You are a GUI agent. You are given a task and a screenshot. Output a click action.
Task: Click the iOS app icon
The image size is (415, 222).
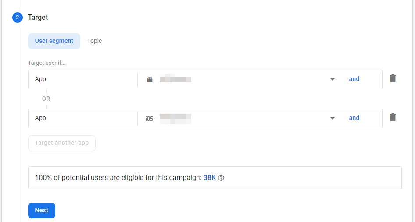pos(150,118)
